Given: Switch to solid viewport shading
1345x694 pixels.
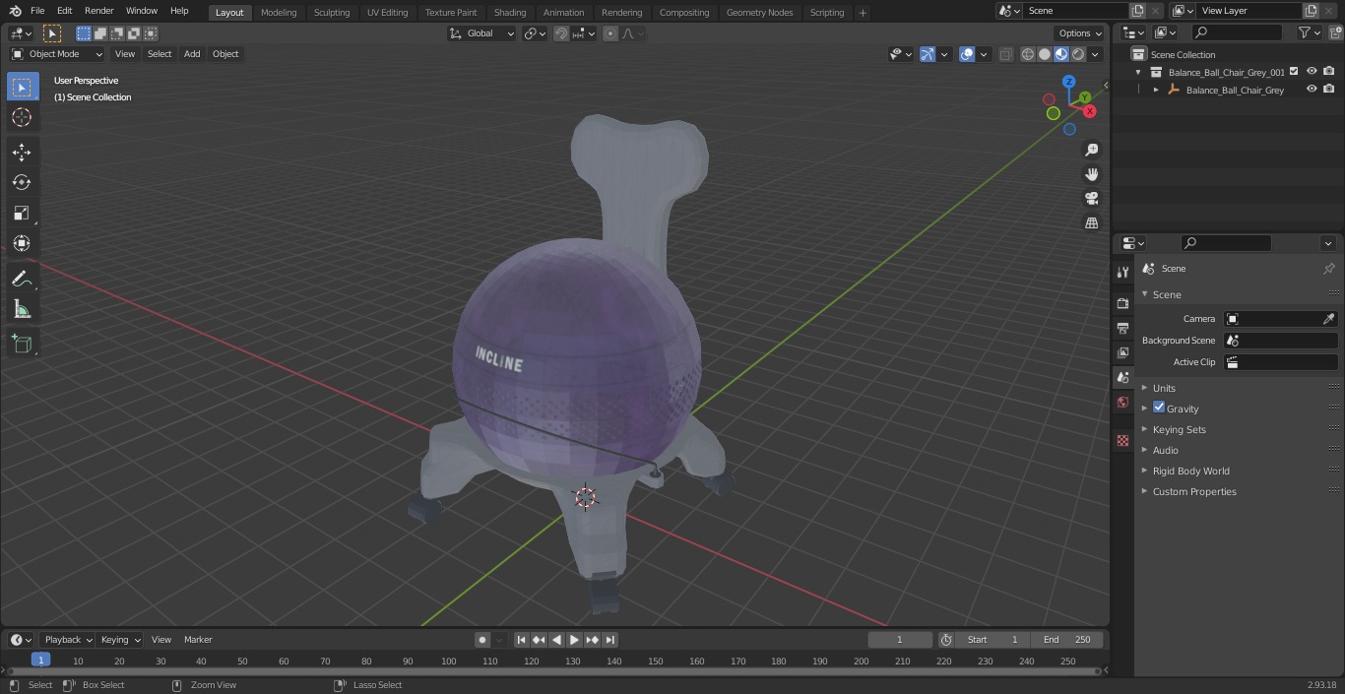Looking at the screenshot, I should pyautogui.click(x=1045, y=54).
